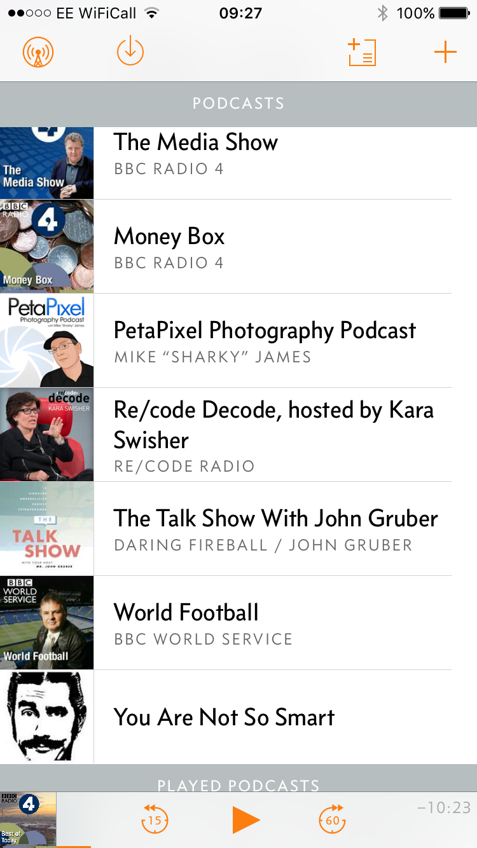Tap the Wi-Fi signal status icon

point(151,13)
